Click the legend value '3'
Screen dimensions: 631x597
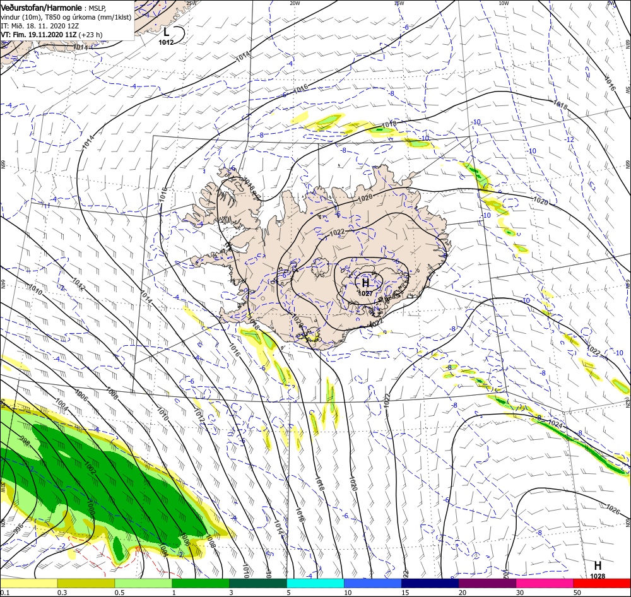(x=231, y=593)
